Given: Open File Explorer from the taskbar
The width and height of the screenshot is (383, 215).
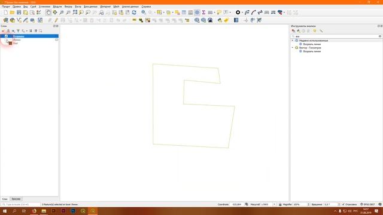Looking at the screenshot, I should pyautogui.click(x=44, y=211).
